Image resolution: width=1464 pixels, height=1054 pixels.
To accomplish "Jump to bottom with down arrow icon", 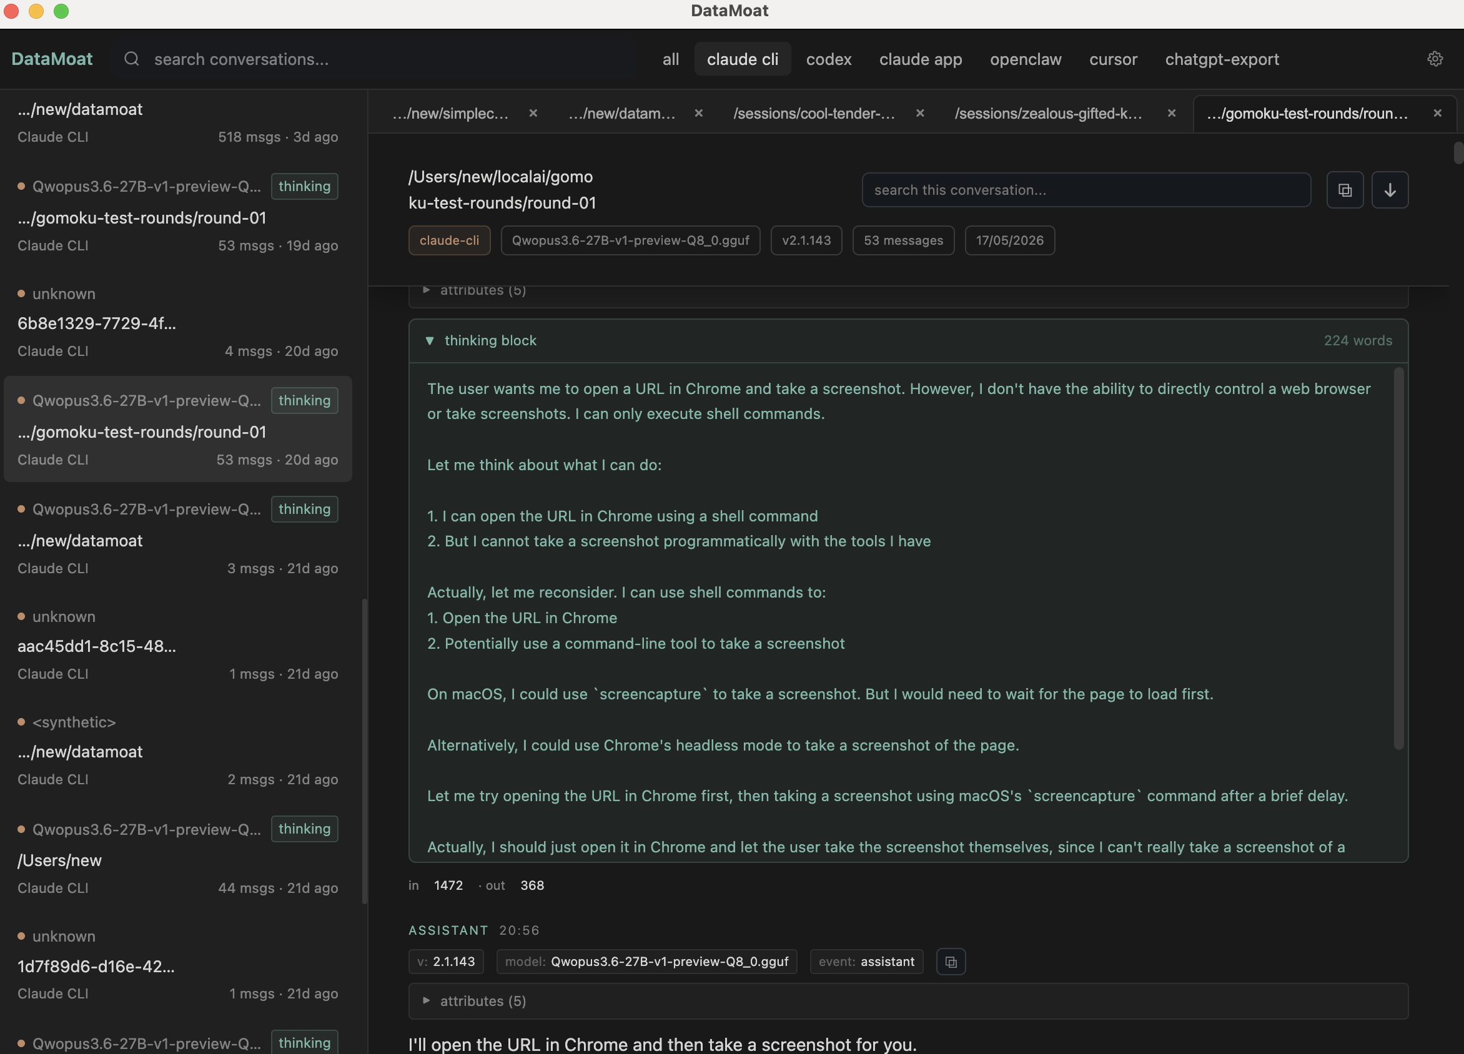I will pyautogui.click(x=1390, y=190).
